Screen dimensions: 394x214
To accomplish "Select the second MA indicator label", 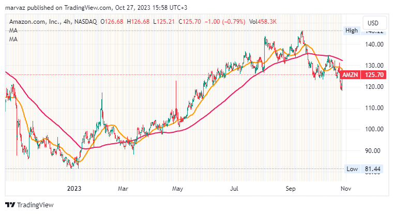I will (x=13, y=39).
